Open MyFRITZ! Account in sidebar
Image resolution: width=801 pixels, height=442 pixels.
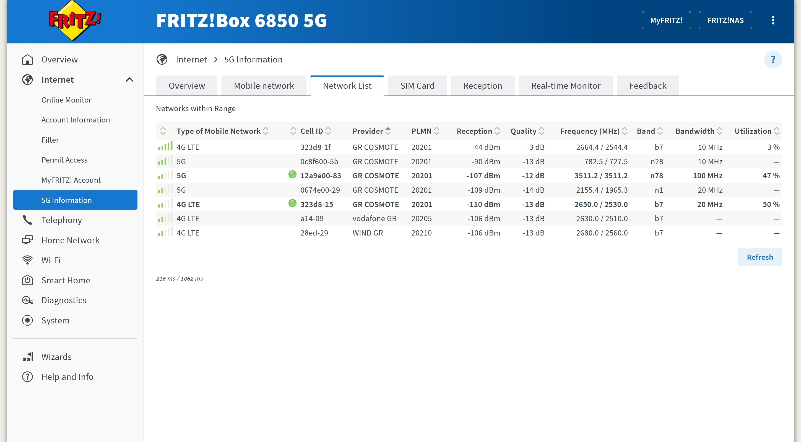click(x=71, y=180)
